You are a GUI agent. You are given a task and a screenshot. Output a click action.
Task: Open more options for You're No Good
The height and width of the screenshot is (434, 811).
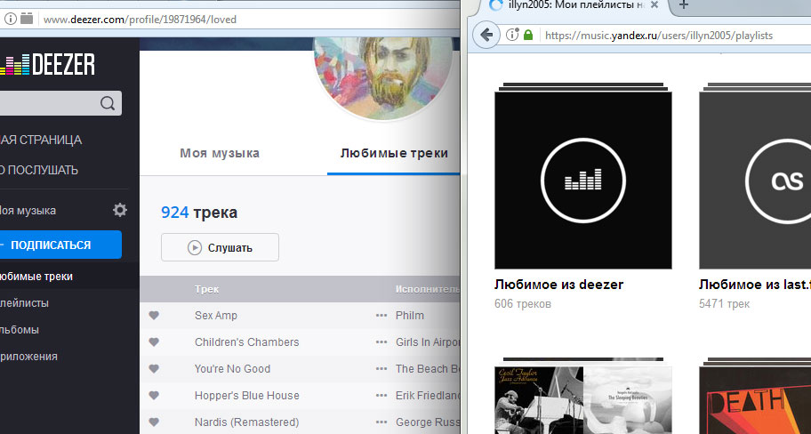(381, 369)
